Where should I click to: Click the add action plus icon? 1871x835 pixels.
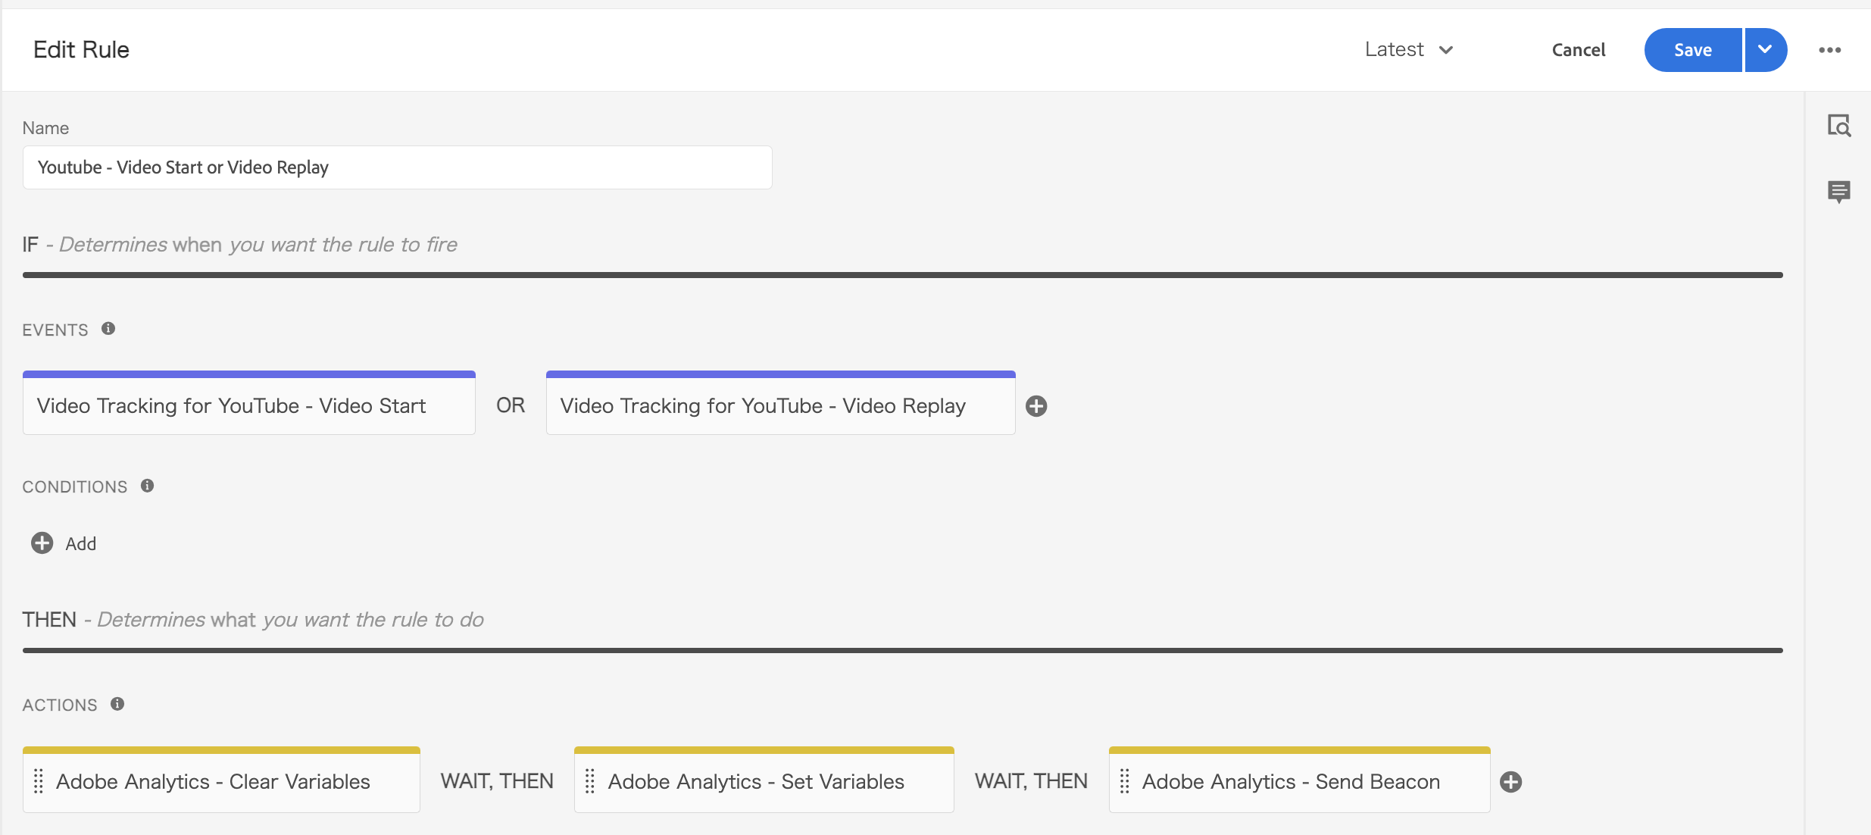coord(1511,782)
